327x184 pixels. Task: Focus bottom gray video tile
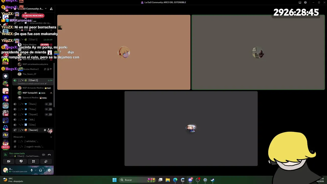click(191, 129)
